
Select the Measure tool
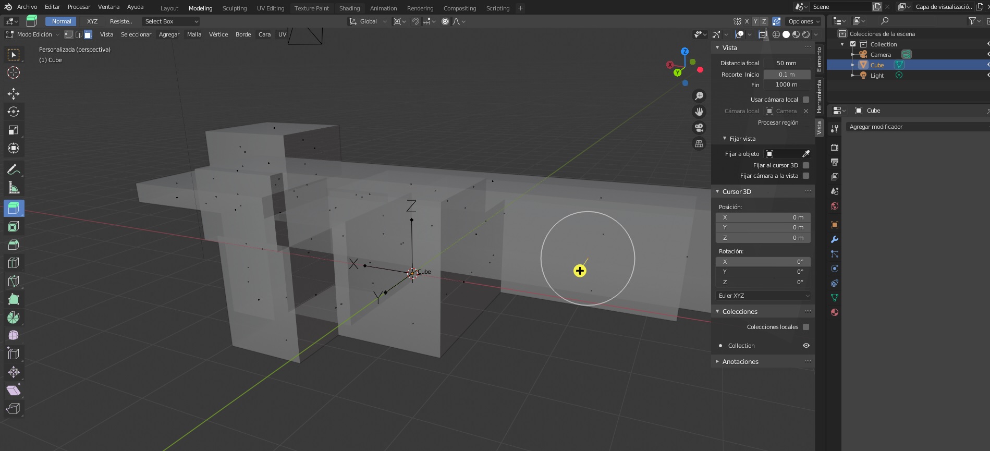point(14,188)
